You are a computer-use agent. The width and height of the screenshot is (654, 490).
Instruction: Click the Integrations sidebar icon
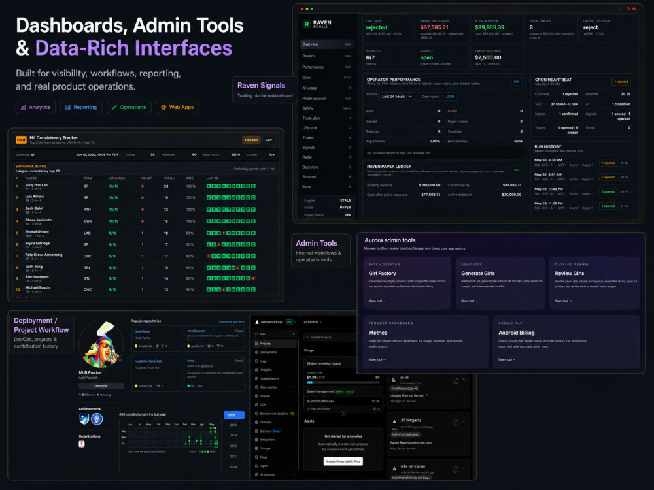click(x=256, y=440)
